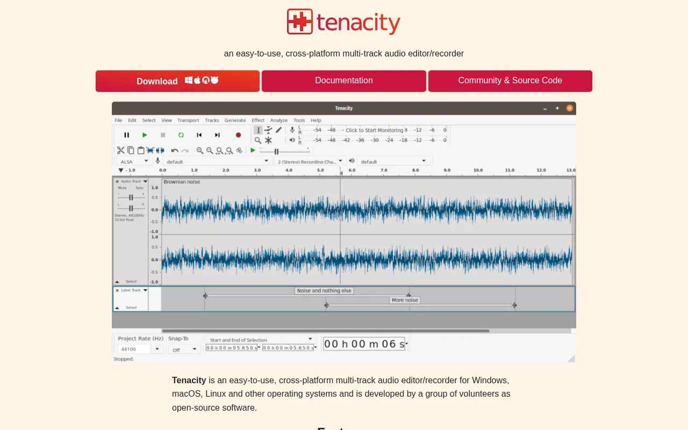
Task: Click the Play-at-Speed green arrow
Action: [253, 150]
